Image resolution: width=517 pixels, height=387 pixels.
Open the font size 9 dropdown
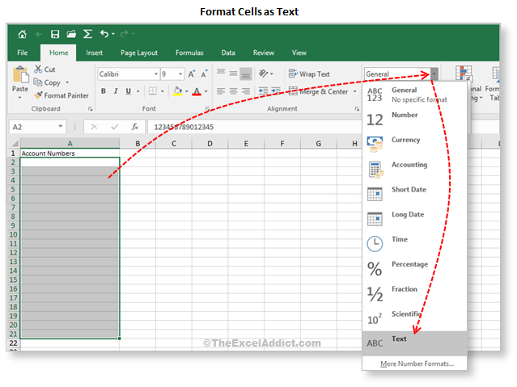pyautogui.click(x=180, y=74)
